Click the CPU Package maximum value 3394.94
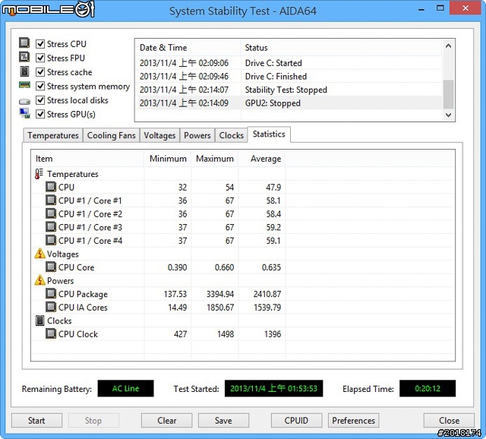 pyautogui.click(x=220, y=294)
